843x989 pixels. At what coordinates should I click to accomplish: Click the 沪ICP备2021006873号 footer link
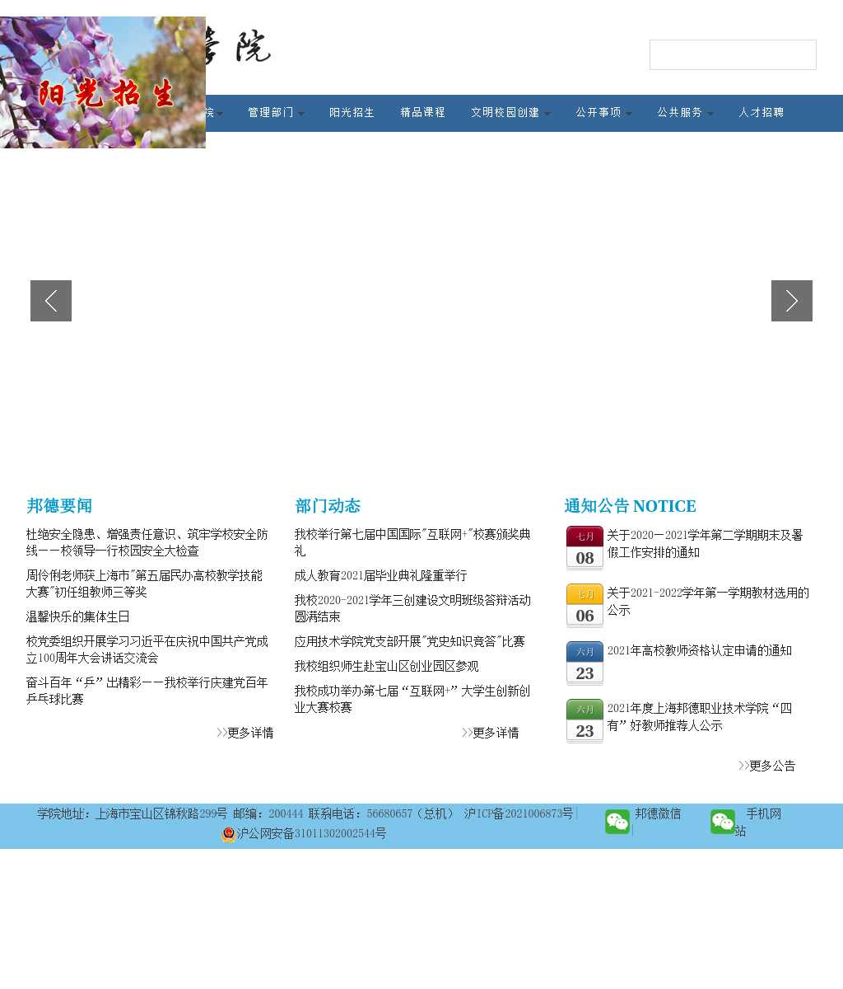pos(519,814)
